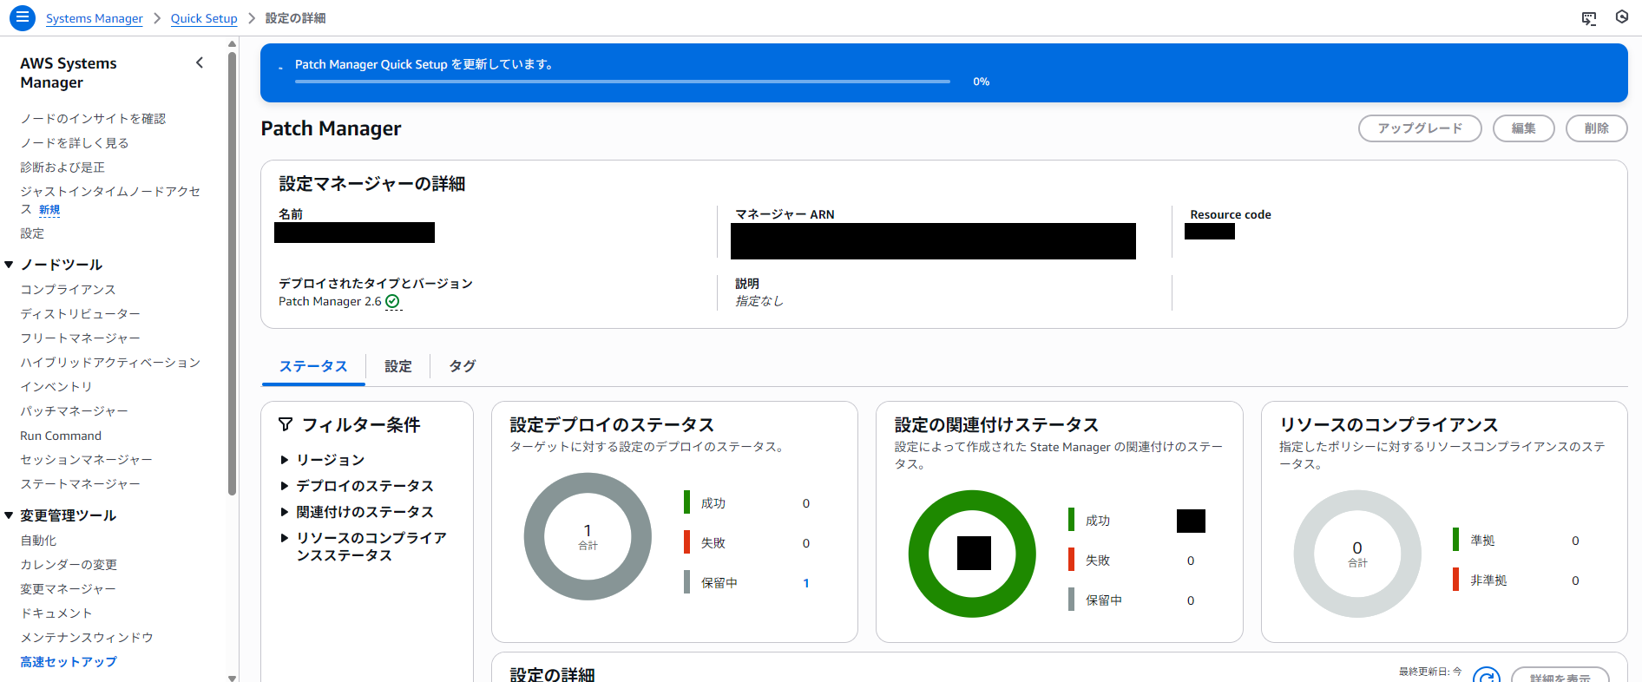Viewport: 1642px width, 682px height.
Task: Expand the リソースのコンプライアンスステータス filter
Action: tap(284, 538)
